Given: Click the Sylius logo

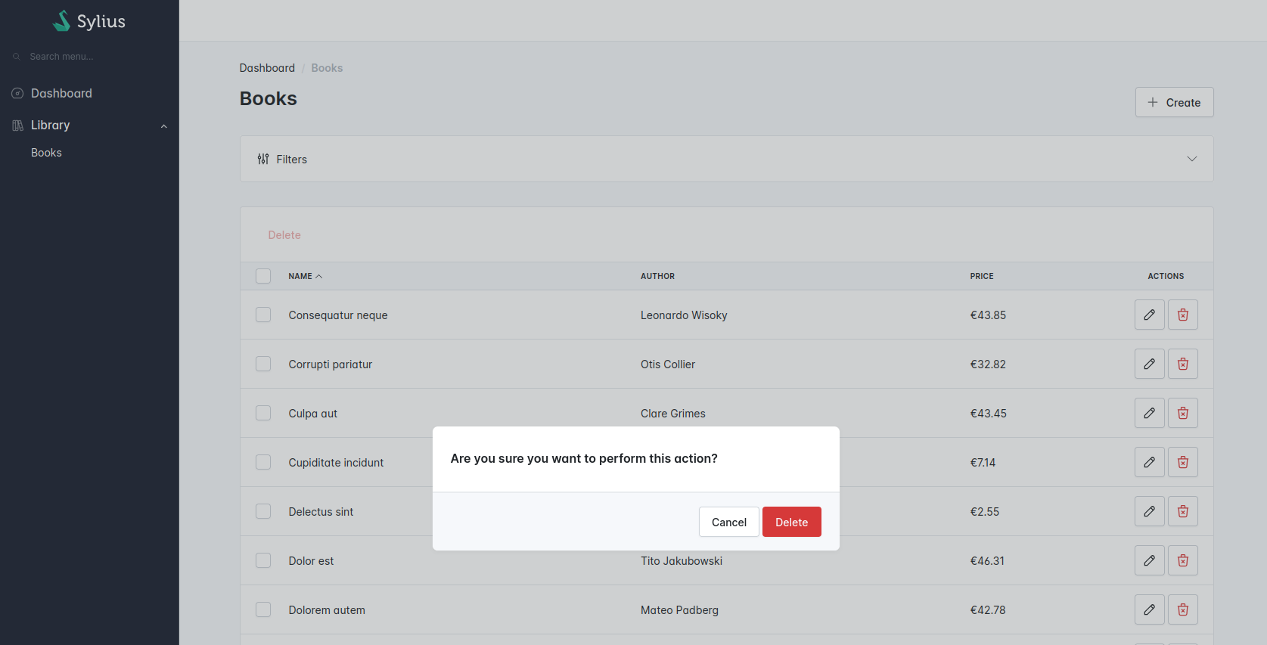Looking at the screenshot, I should 89,21.
